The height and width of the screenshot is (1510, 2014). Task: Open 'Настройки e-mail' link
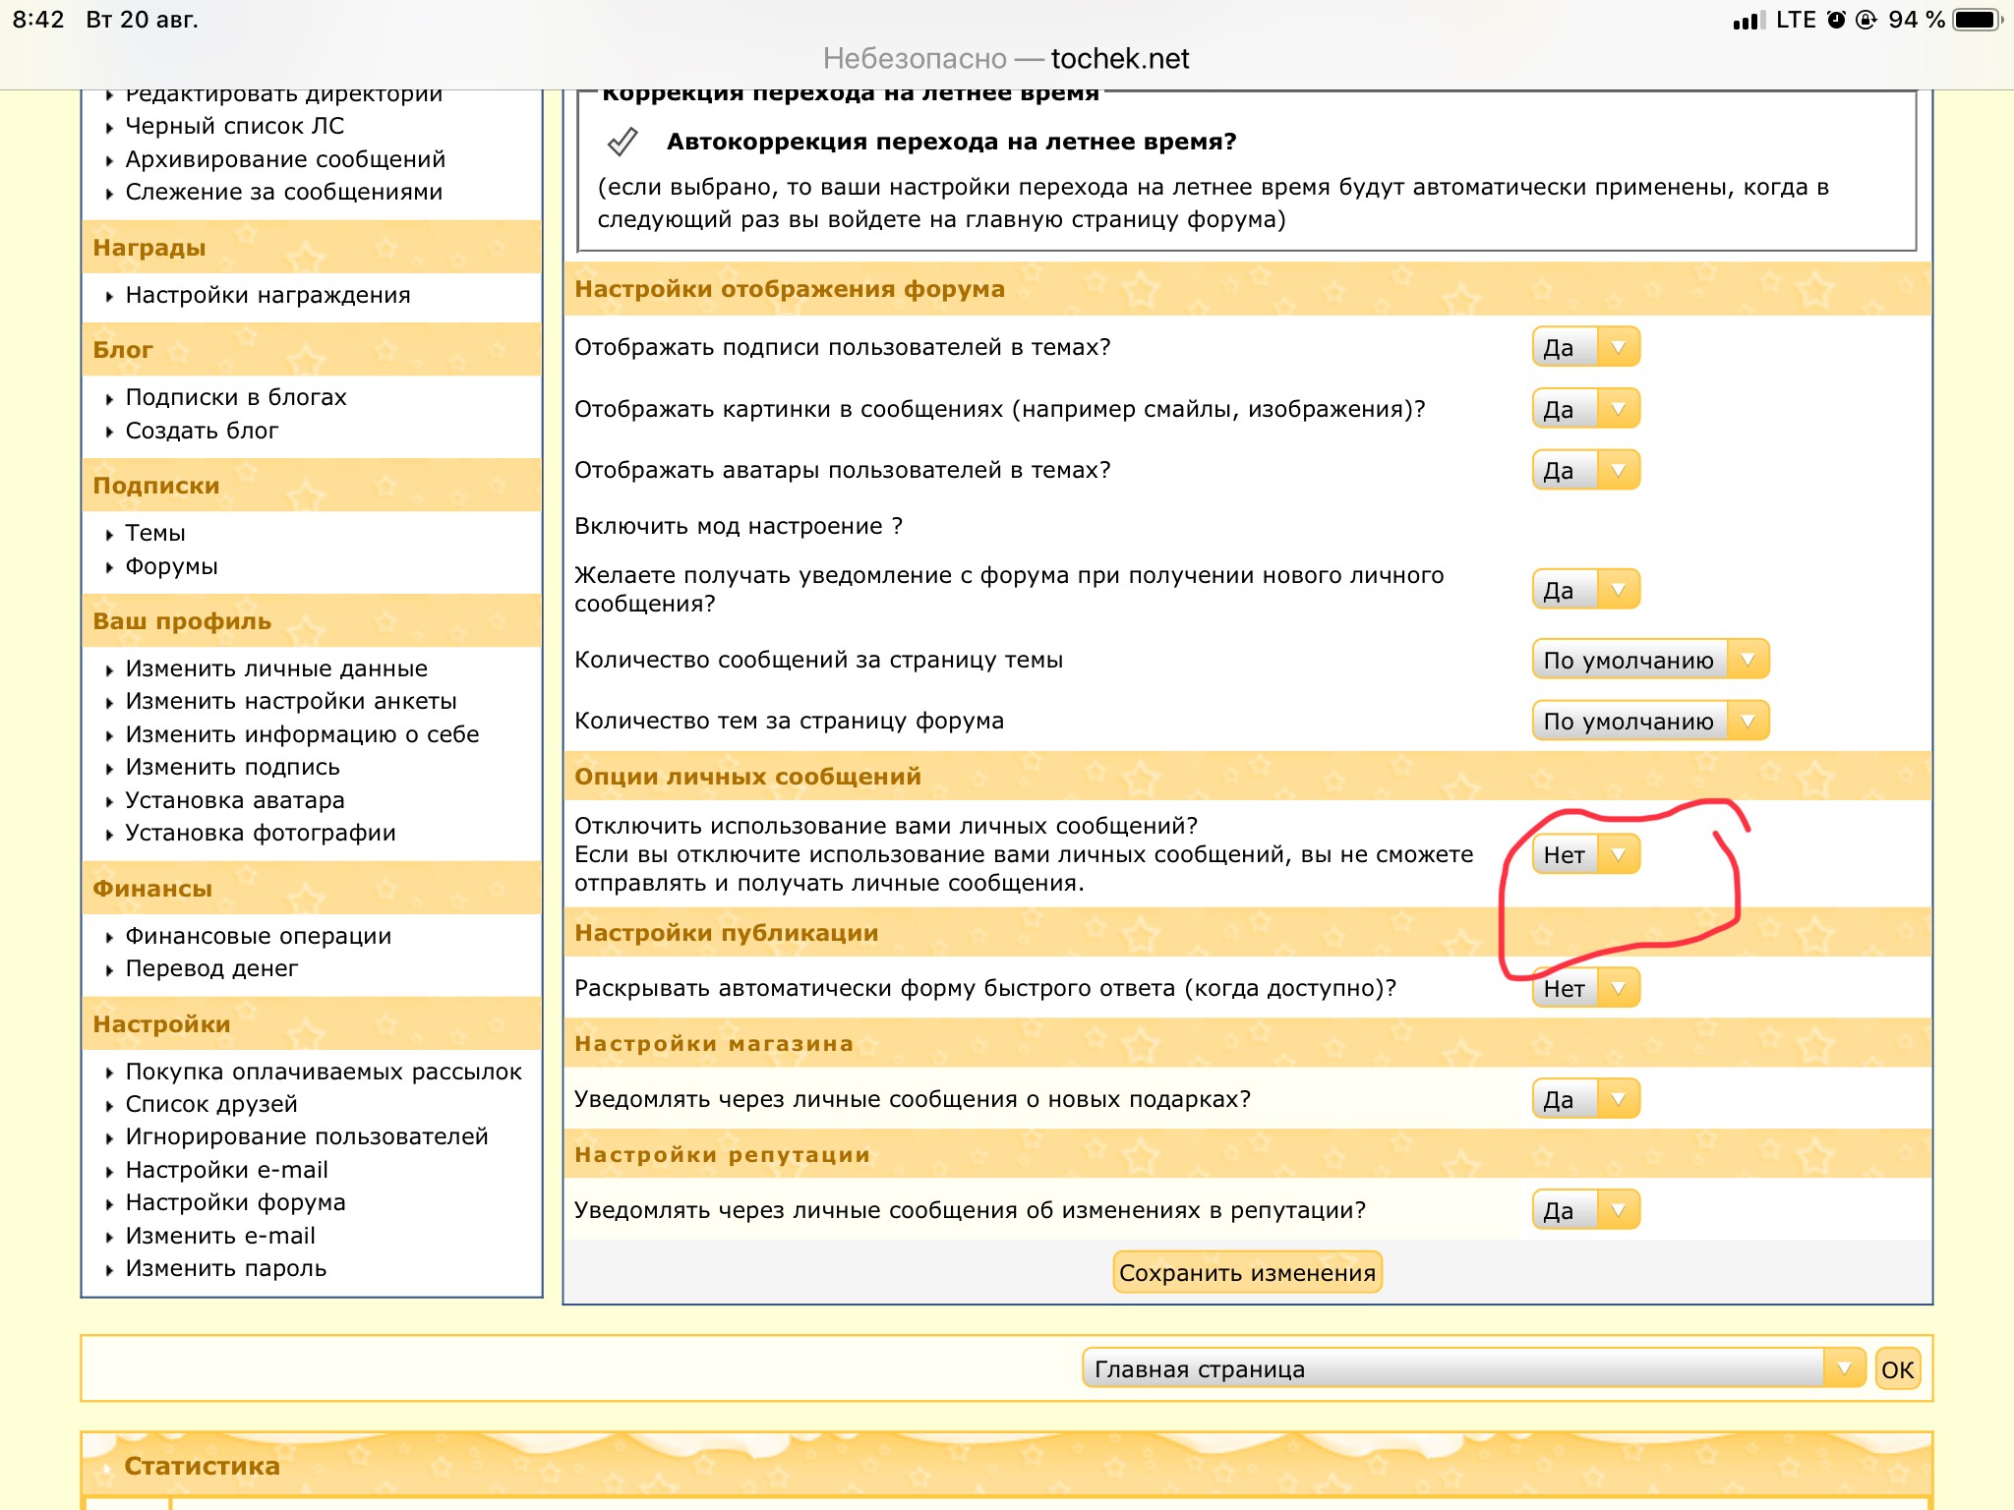[226, 1170]
